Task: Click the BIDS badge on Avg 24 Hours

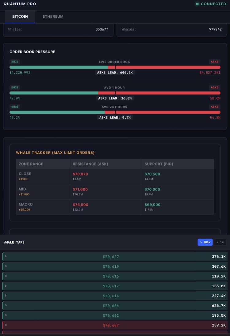Action: 15,107
